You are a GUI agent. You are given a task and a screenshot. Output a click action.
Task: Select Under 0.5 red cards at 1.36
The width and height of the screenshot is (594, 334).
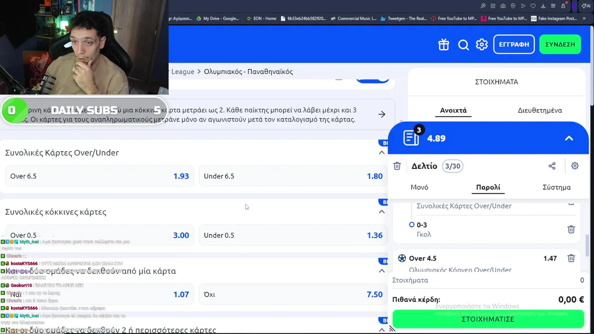tap(293, 235)
